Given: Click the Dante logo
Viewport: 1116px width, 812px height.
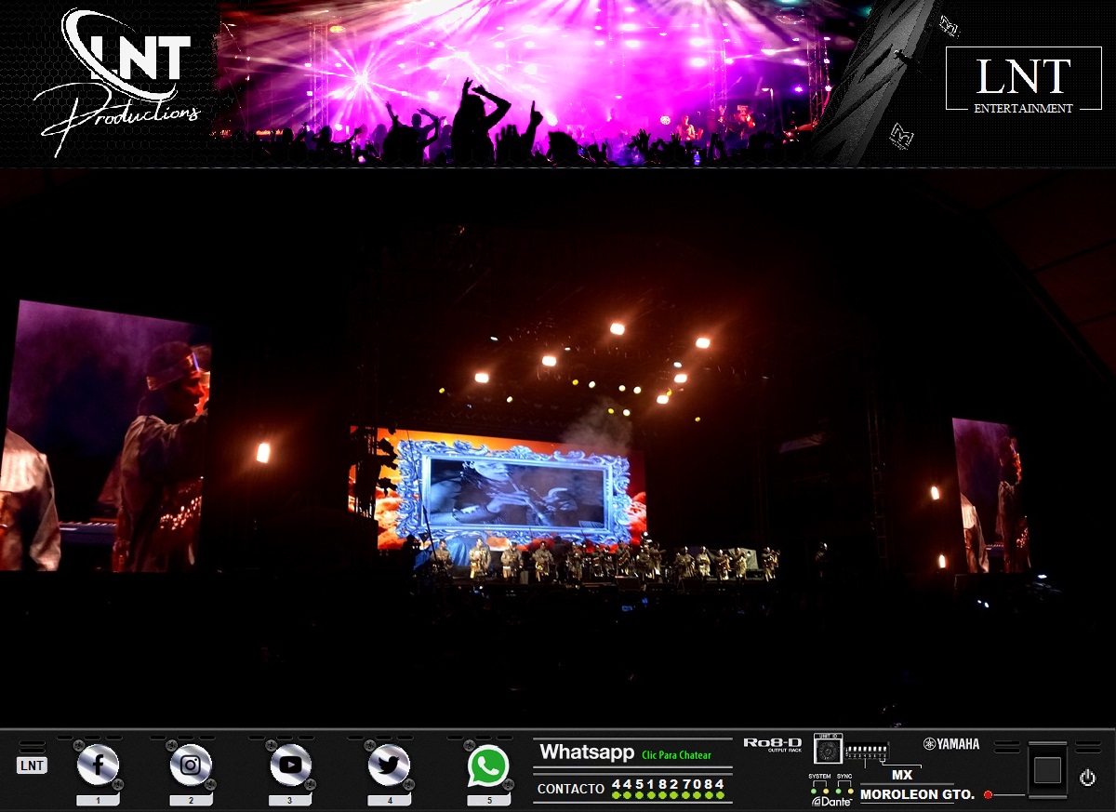Looking at the screenshot, I should pos(831,801).
